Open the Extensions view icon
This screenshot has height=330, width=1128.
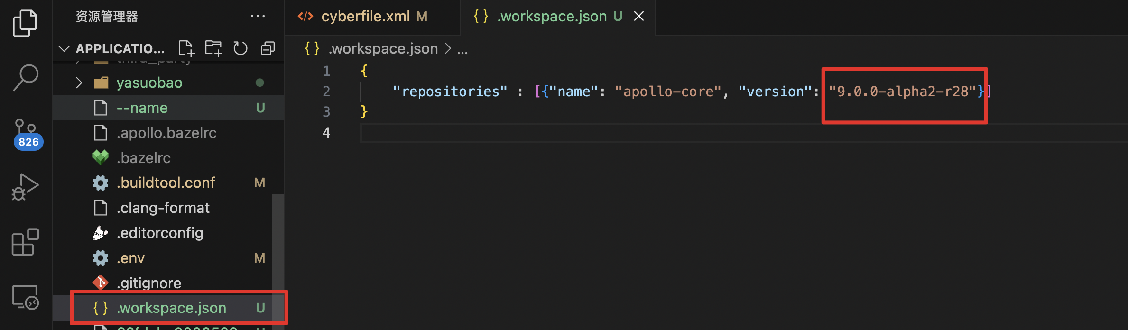coord(25,242)
